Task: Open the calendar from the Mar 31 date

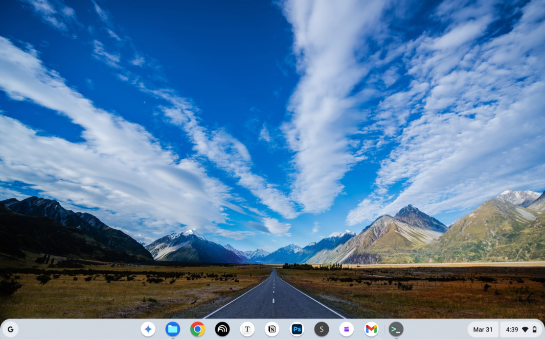Action: coord(483,329)
